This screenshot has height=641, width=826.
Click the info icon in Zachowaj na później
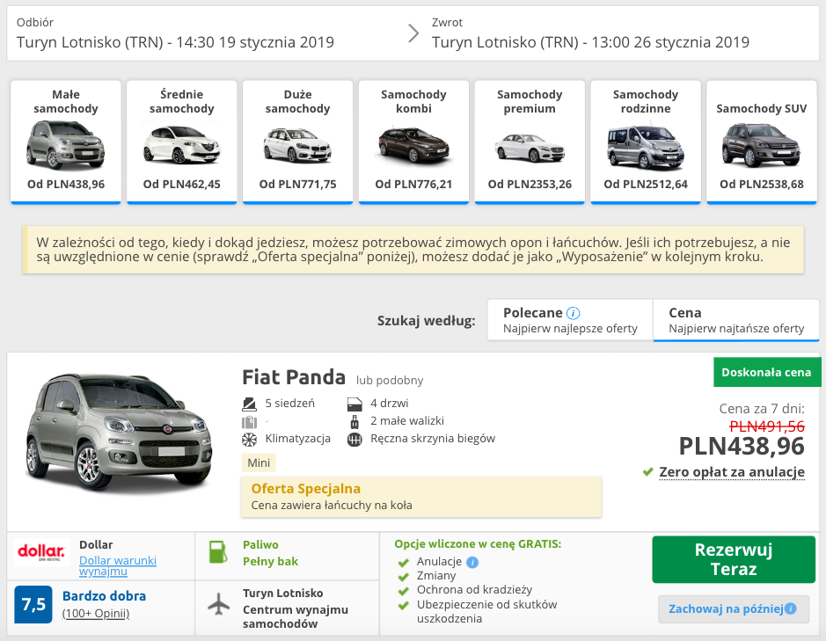(x=790, y=608)
